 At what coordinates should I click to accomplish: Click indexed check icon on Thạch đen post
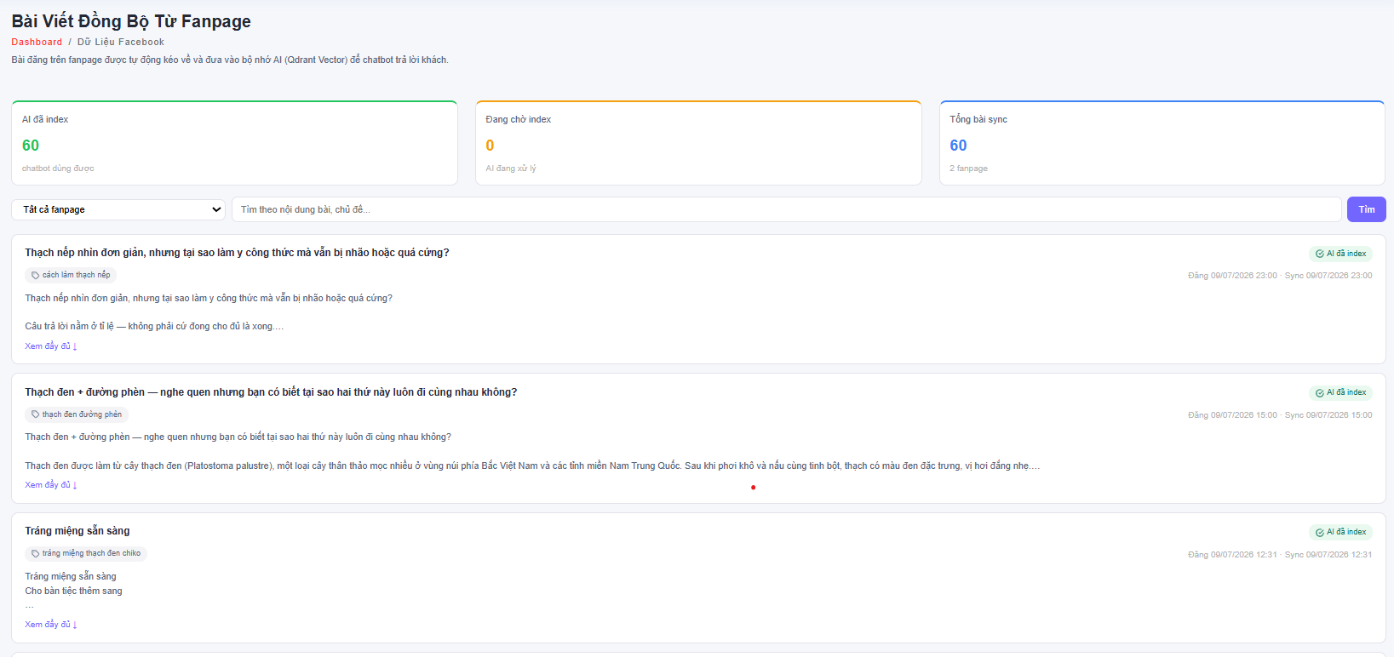[1320, 393]
